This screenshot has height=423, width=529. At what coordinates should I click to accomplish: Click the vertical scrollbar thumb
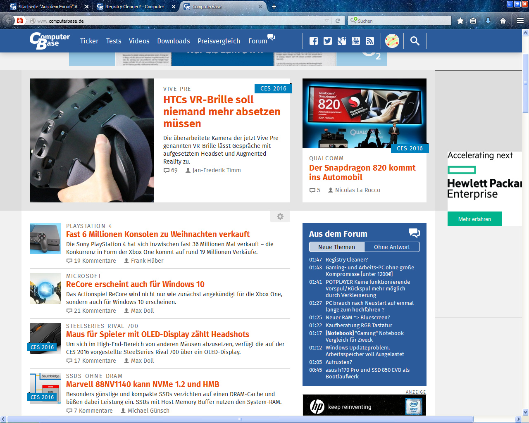click(525, 83)
